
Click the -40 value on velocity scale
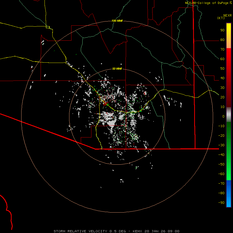[x=221, y=155]
